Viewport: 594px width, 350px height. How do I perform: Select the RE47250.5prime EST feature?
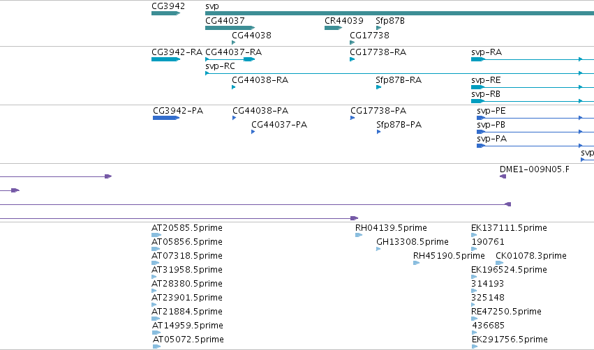pos(474,319)
